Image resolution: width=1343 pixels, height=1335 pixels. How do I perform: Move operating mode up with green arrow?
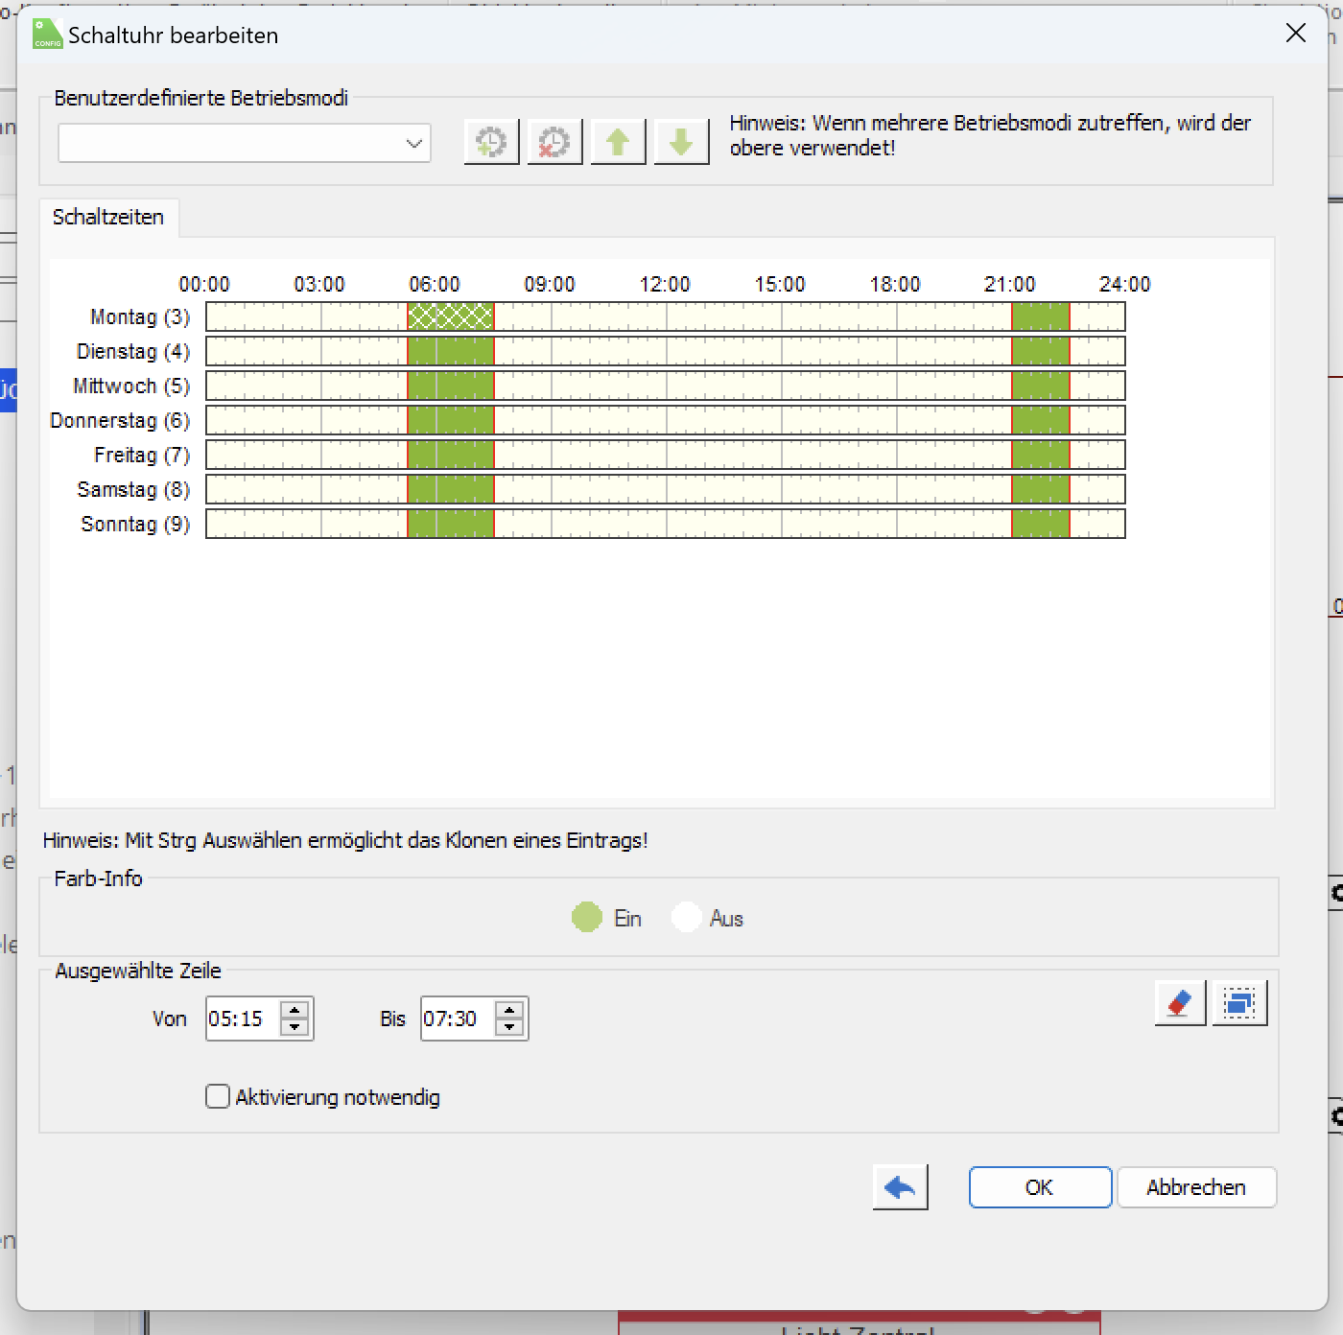point(618,143)
